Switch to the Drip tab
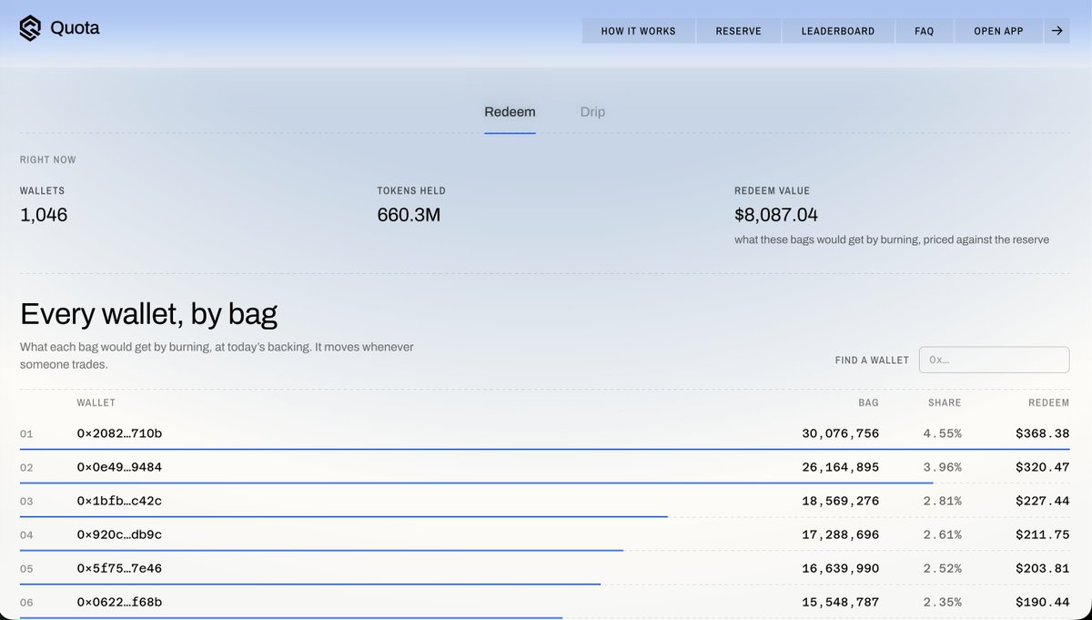Screen dimensions: 1092x620 pyautogui.click(x=592, y=112)
